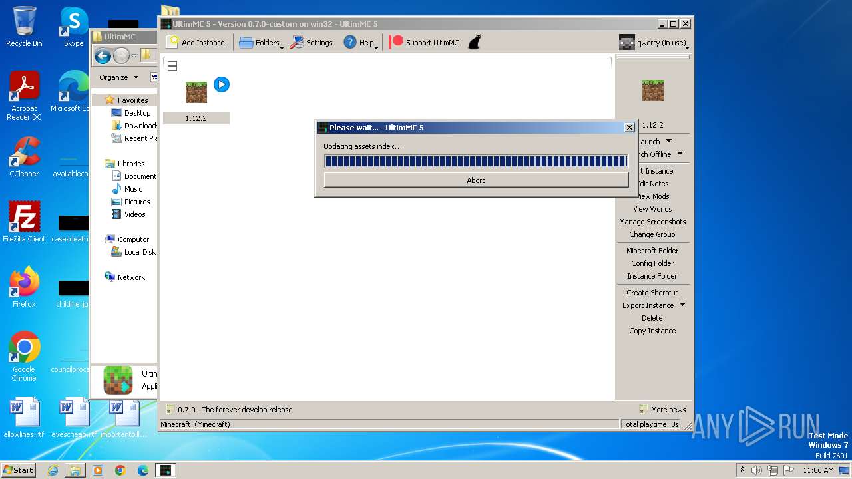
Task: Select Documents library in explorer
Action: [x=134, y=176]
